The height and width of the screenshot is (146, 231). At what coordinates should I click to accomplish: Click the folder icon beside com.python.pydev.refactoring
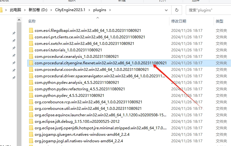[31, 89]
